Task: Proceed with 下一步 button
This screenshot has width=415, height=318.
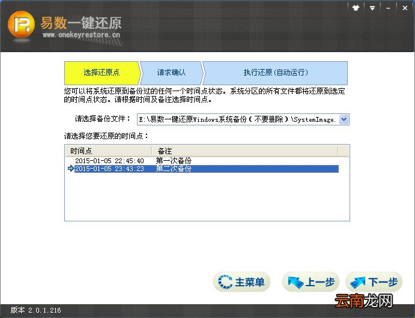Action: (374, 282)
